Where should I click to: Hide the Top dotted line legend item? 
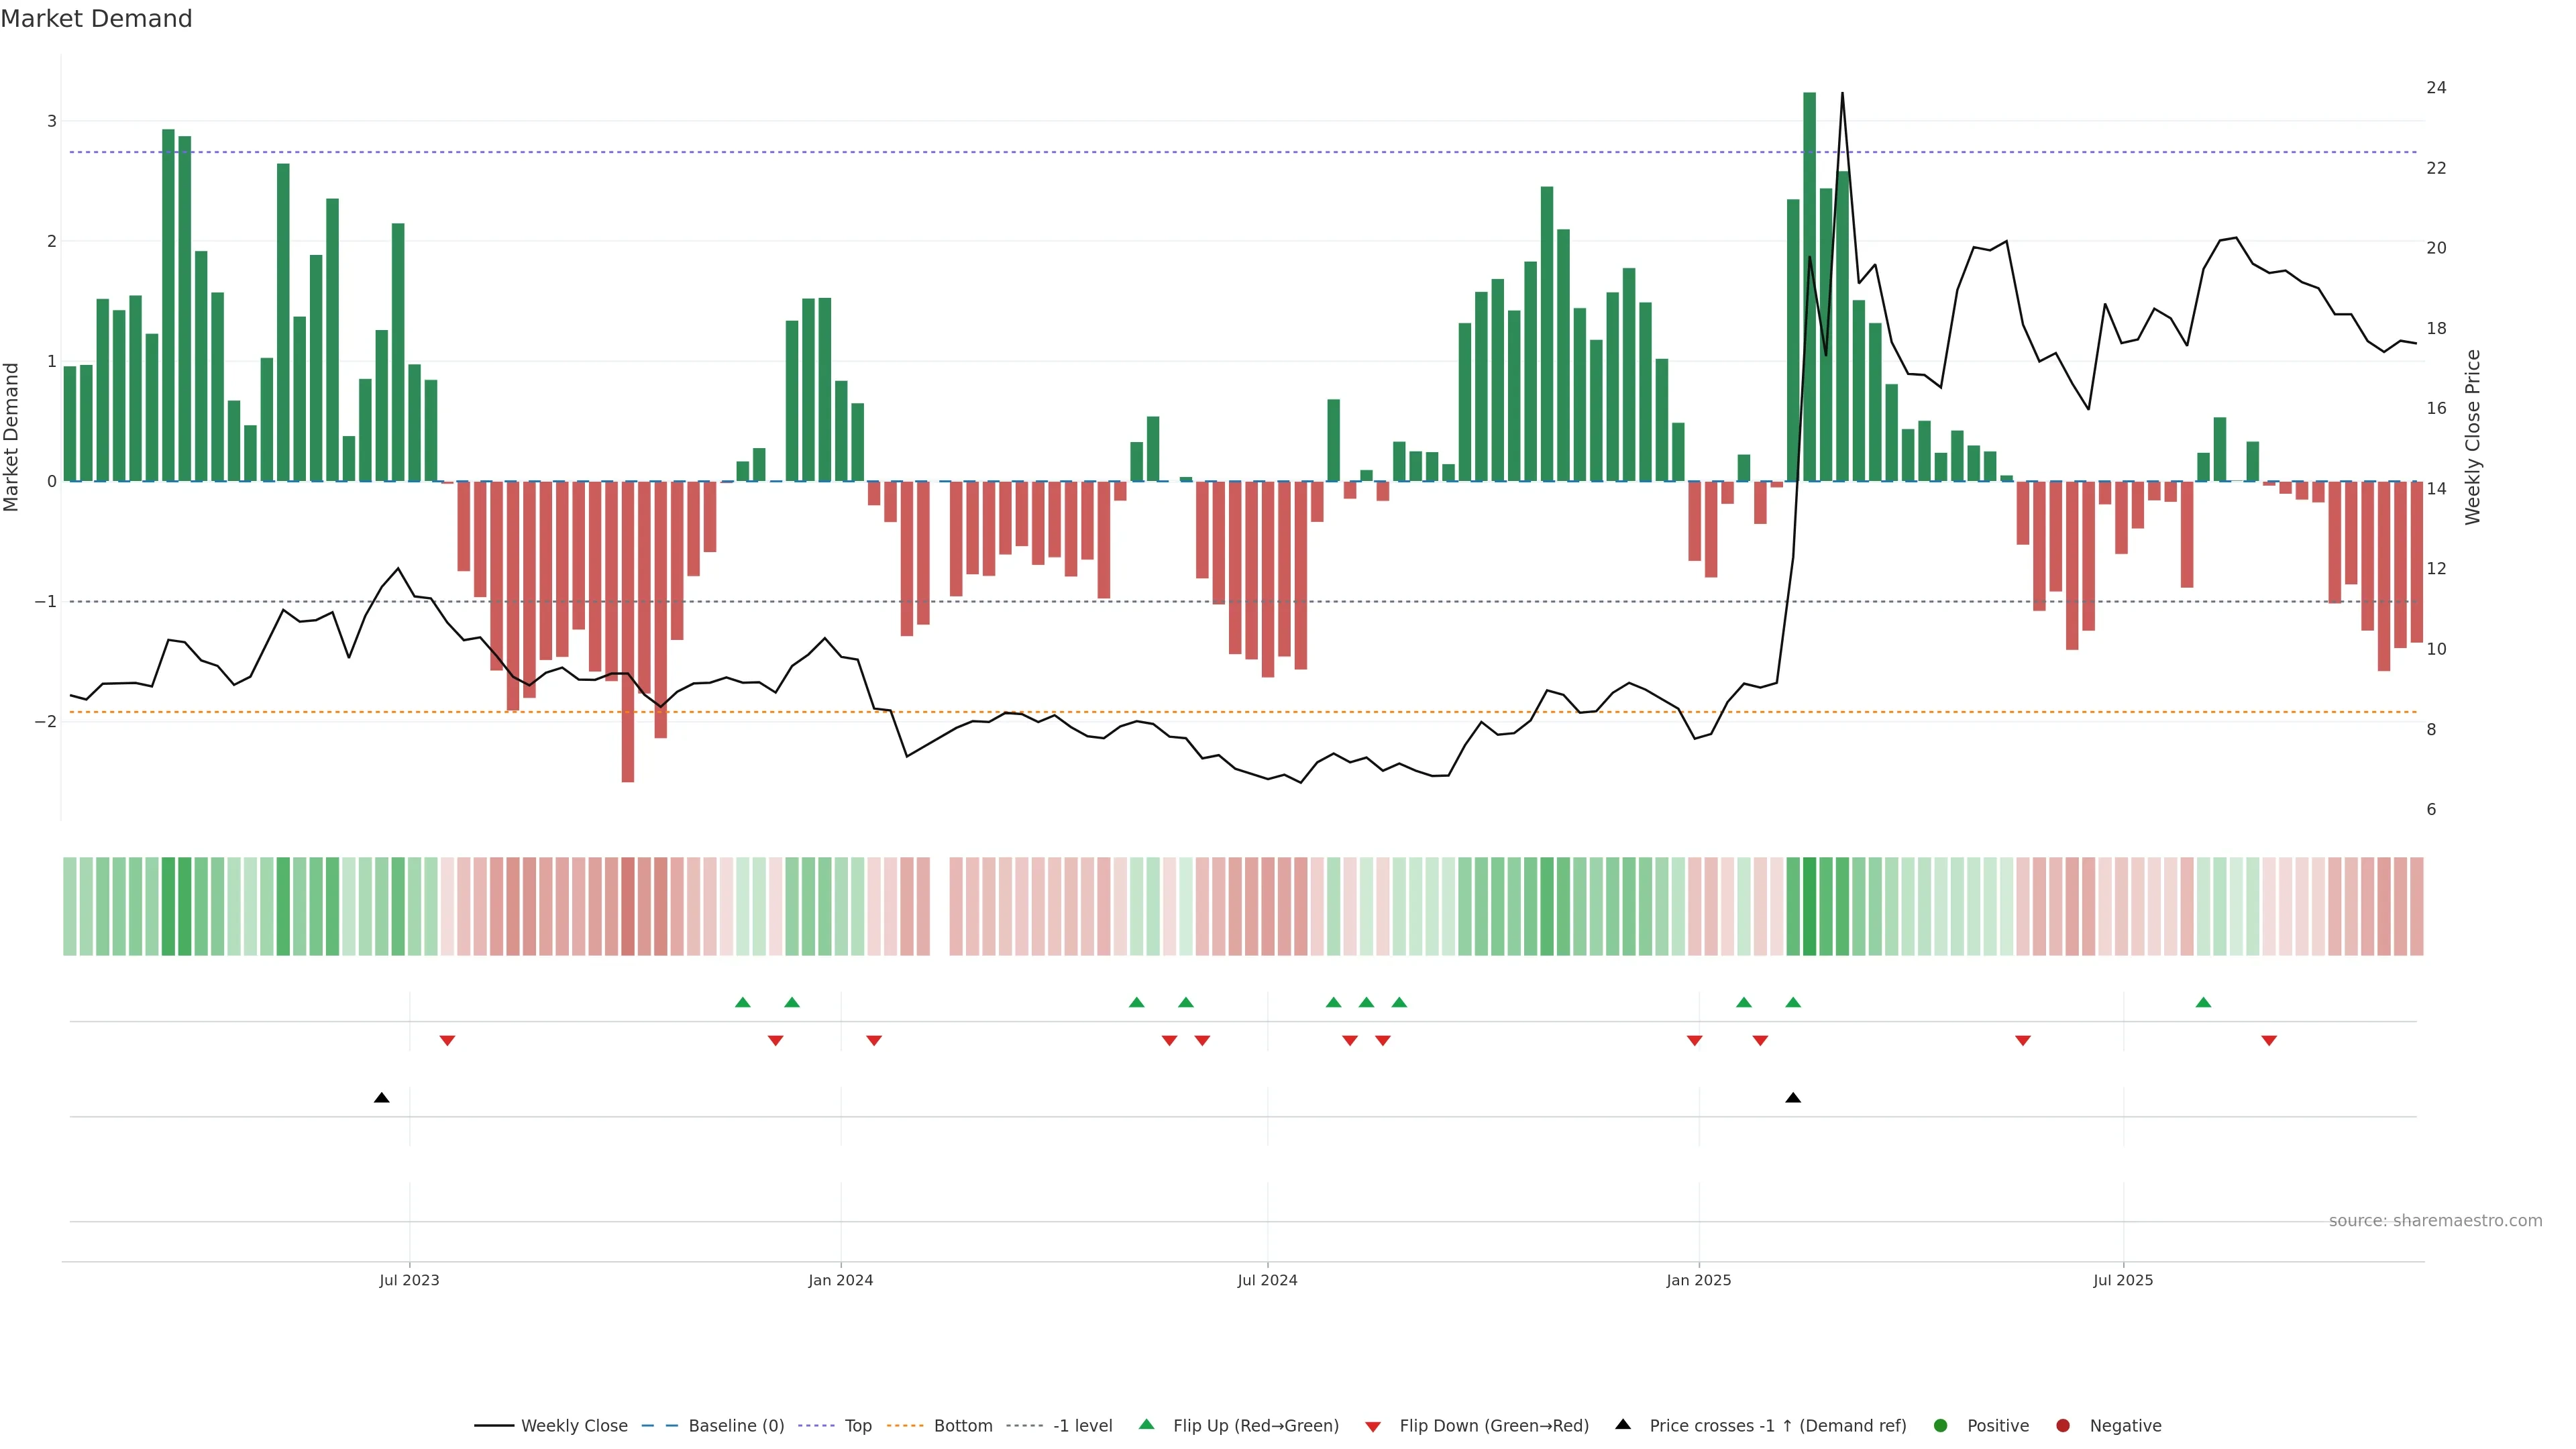click(x=857, y=1426)
